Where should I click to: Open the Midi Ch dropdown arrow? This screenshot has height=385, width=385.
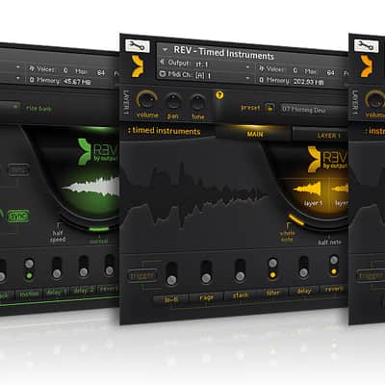point(247,78)
